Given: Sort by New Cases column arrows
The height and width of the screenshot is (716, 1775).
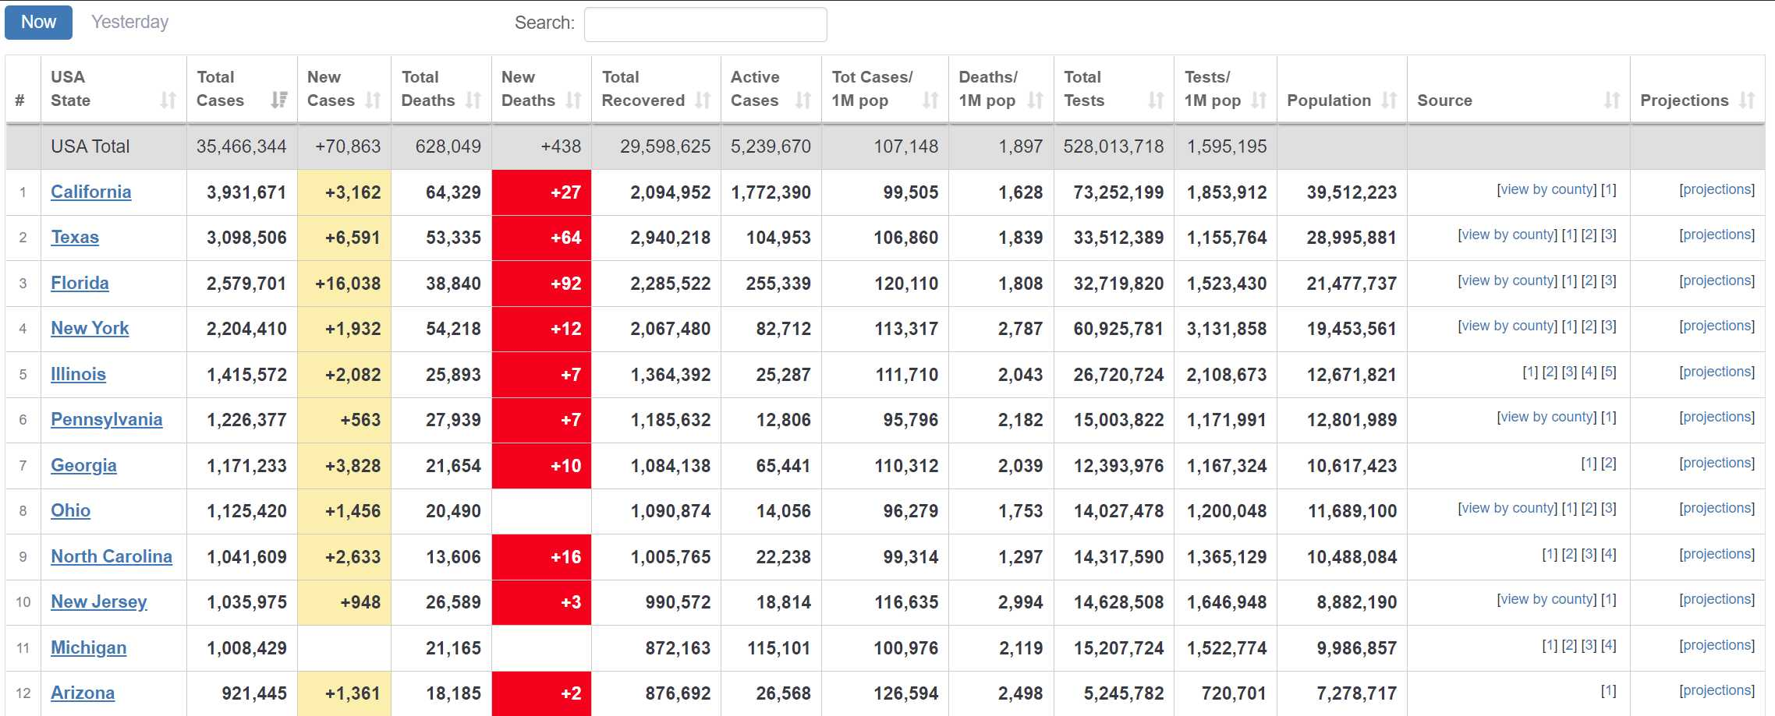Looking at the screenshot, I should [374, 100].
